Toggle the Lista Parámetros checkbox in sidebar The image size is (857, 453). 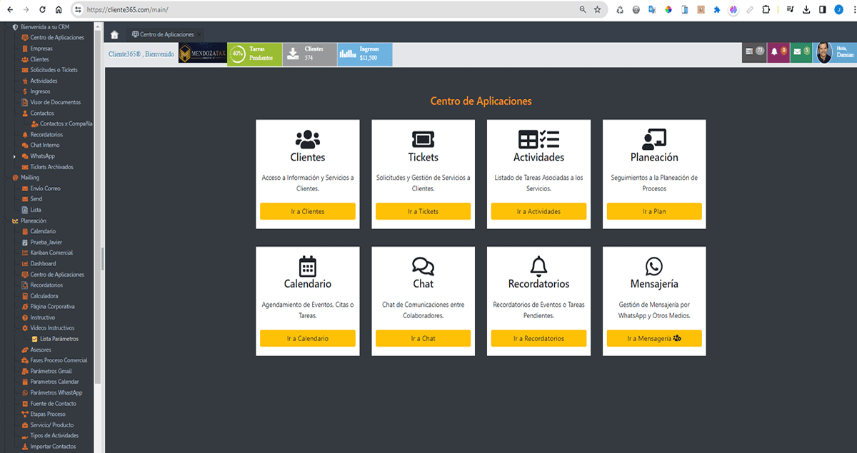pyautogui.click(x=34, y=339)
